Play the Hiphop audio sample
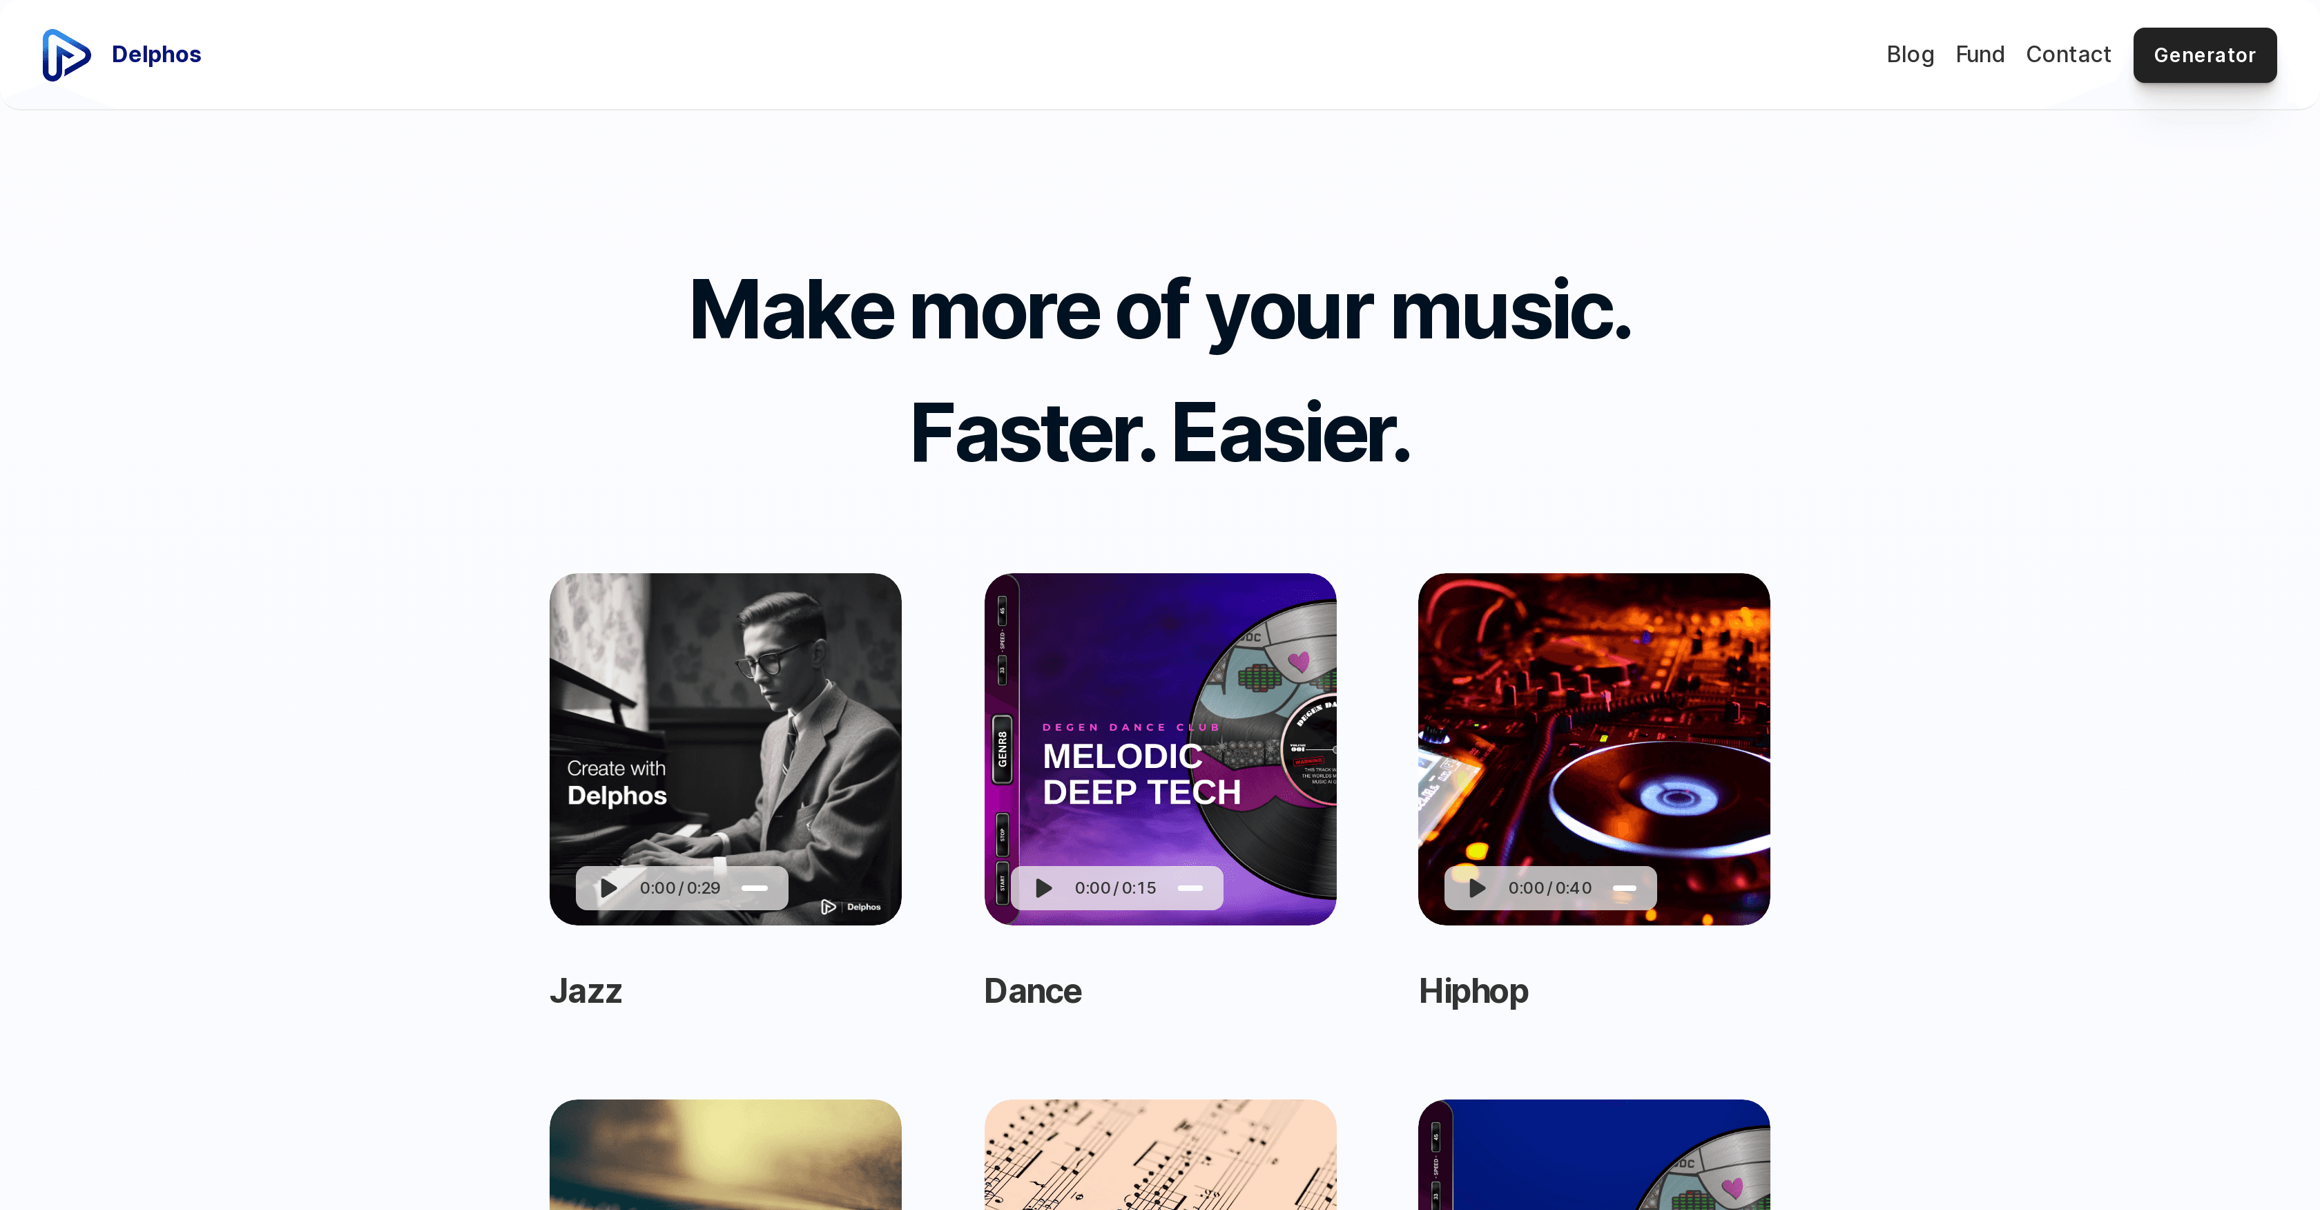This screenshot has width=2320, height=1210. coord(1478,888)
